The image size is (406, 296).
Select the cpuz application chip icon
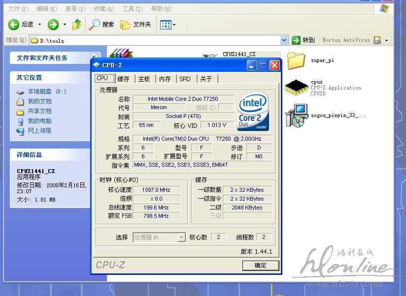296,88
